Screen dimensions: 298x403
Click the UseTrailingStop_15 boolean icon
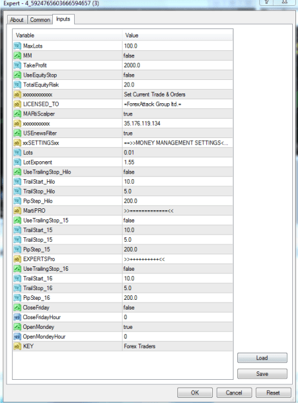point(17,221)
